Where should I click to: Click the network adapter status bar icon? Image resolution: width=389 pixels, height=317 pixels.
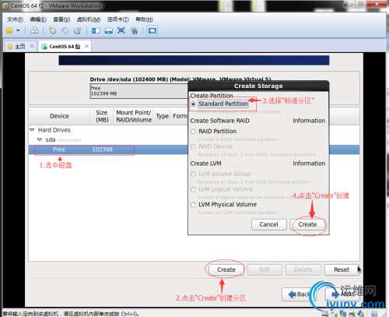click(343, 314)
